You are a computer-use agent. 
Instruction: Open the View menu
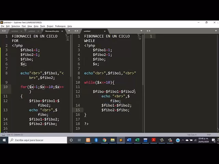(30, 26)
